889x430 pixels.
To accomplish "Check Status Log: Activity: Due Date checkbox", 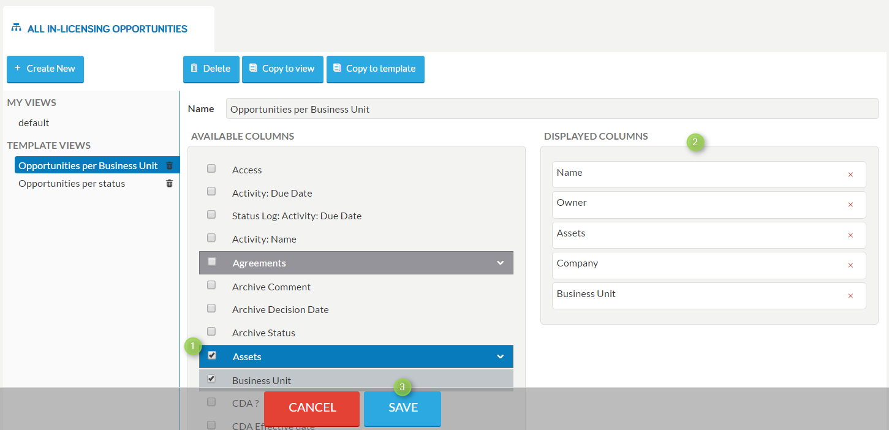I will (x=211, y=214).
